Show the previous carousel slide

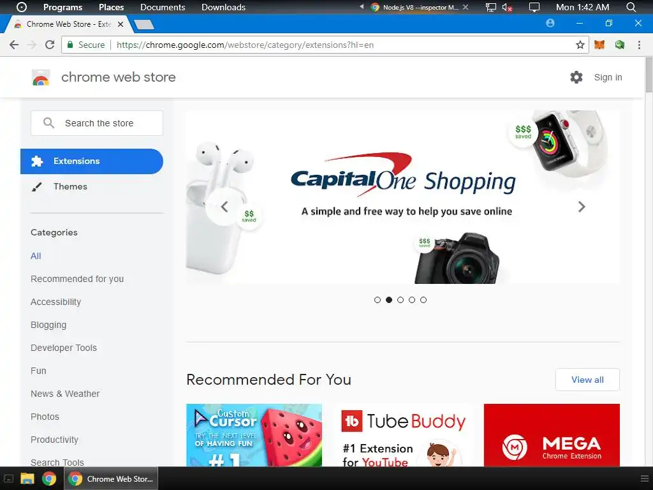(224, 207)
